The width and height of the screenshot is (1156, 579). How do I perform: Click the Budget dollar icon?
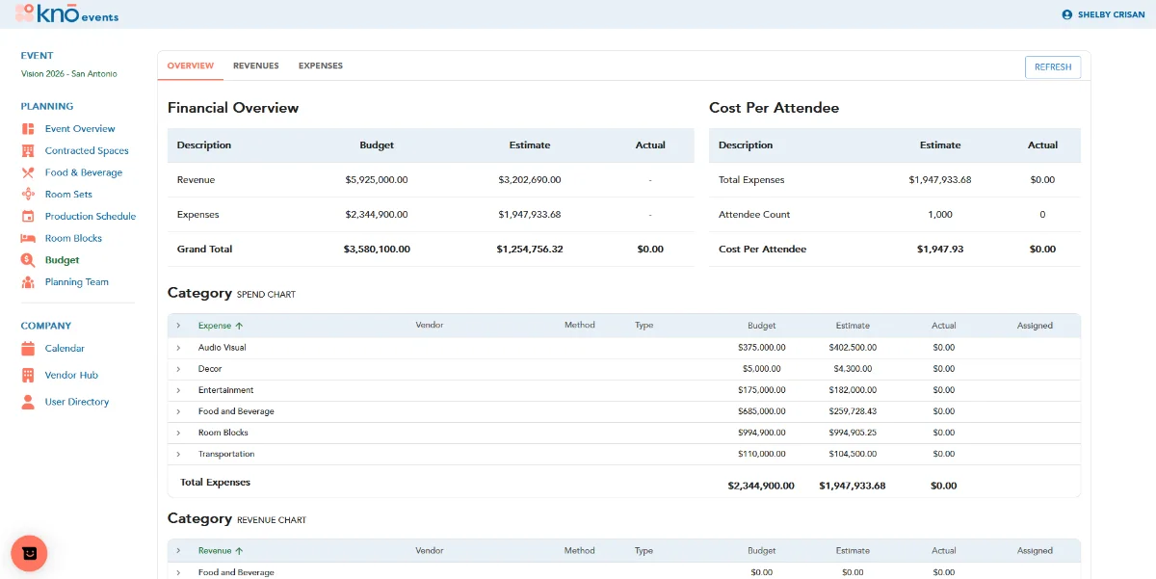[28, 260]
